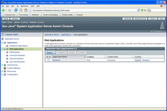Screen dimensions: 167x111
Task: Open the back button history dropdown arrow
Action: 6,10
